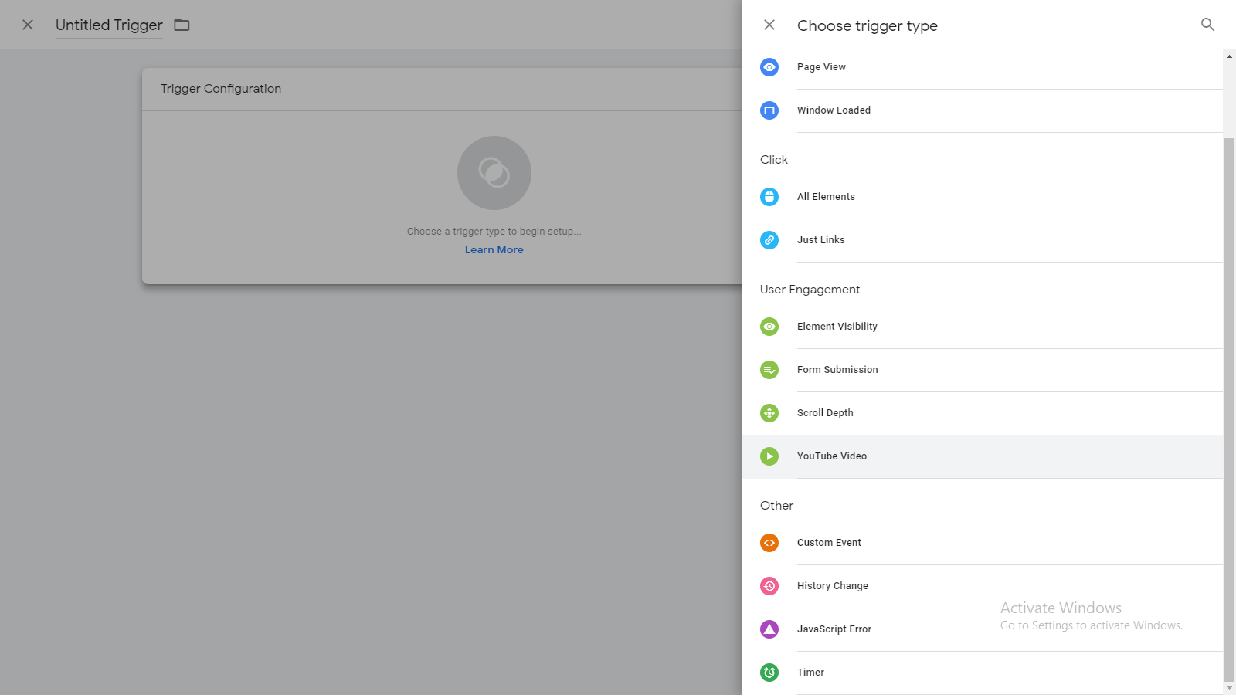
Task: Click the scrollbar down arrow
Action: (x=1229, y=688)
